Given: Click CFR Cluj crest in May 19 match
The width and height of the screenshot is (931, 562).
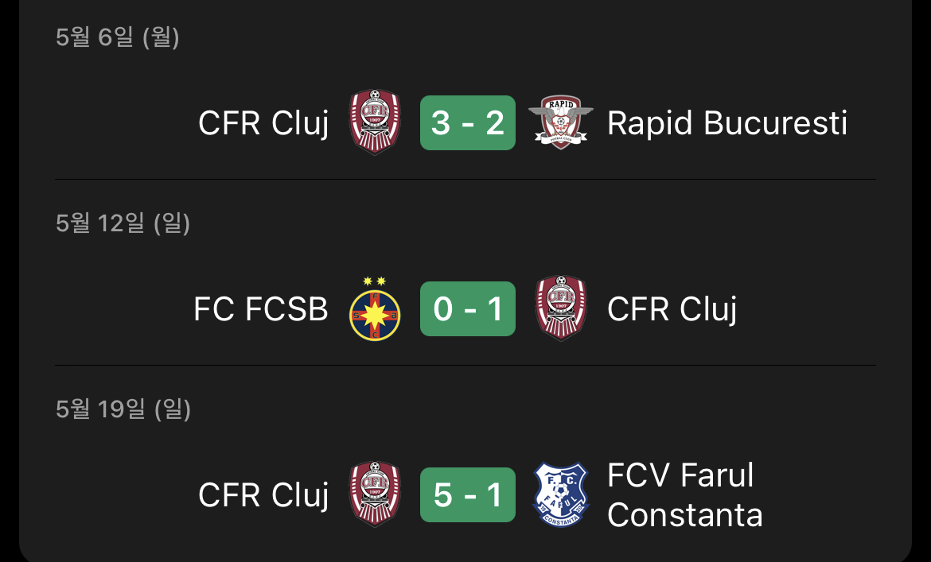Looking at the screenshot, I should pos(375,494).
